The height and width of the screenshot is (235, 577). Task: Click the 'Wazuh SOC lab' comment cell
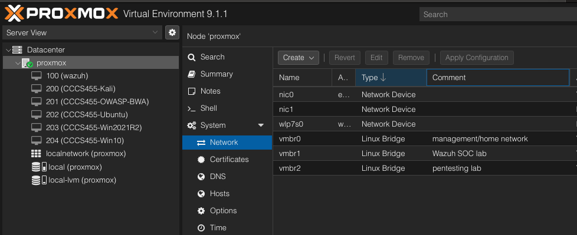[x=459, y=154]
